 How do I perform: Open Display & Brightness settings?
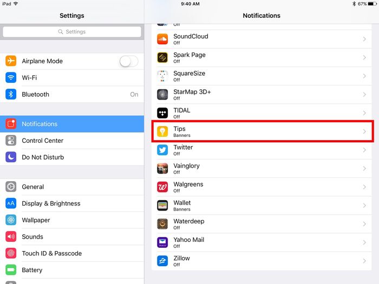pyautogui.click(x=72, y=203)
